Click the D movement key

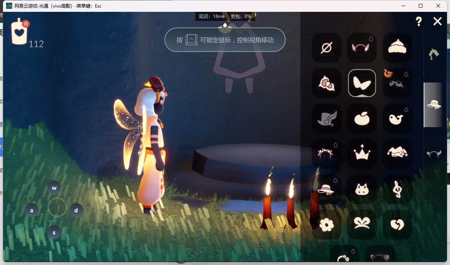(x=76, y=210)
